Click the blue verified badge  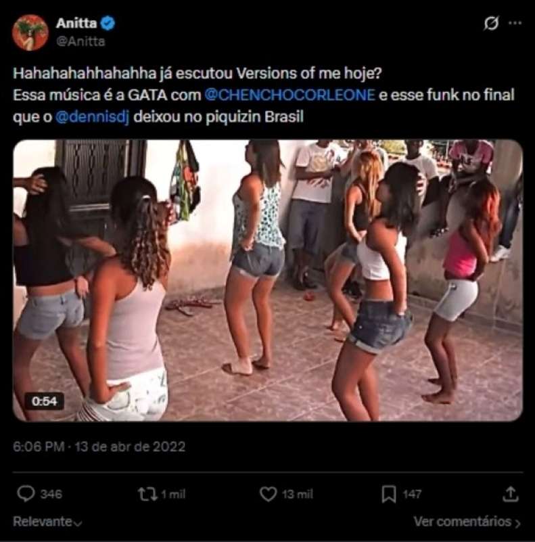108,23
